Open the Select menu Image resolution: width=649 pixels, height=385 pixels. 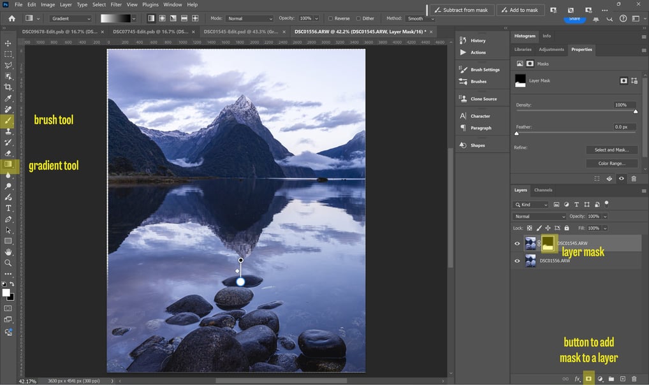(x=99, y=4)
